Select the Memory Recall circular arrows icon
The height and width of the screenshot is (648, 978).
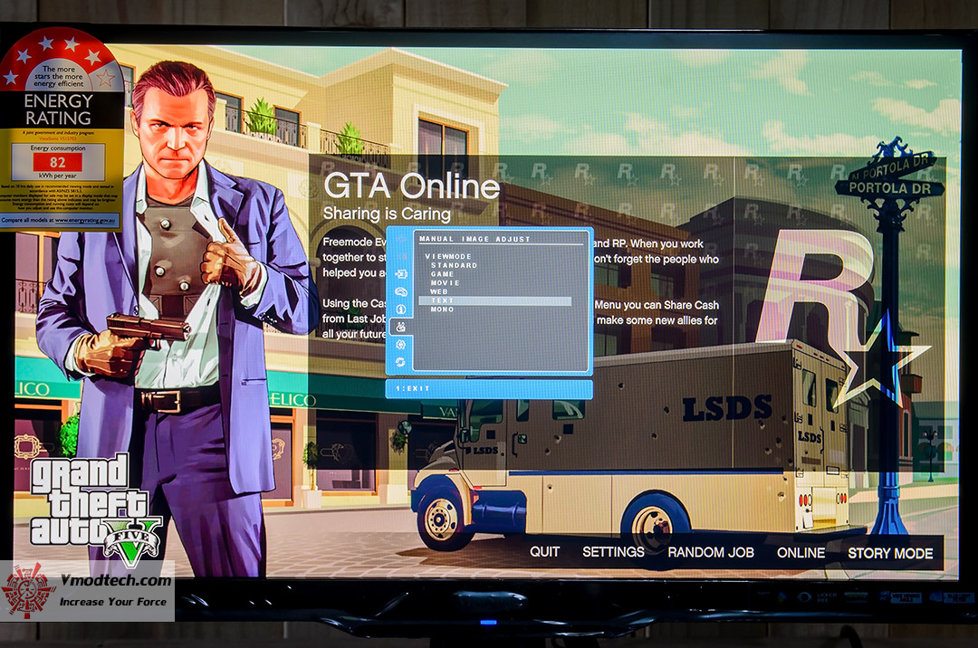point(400,361)
